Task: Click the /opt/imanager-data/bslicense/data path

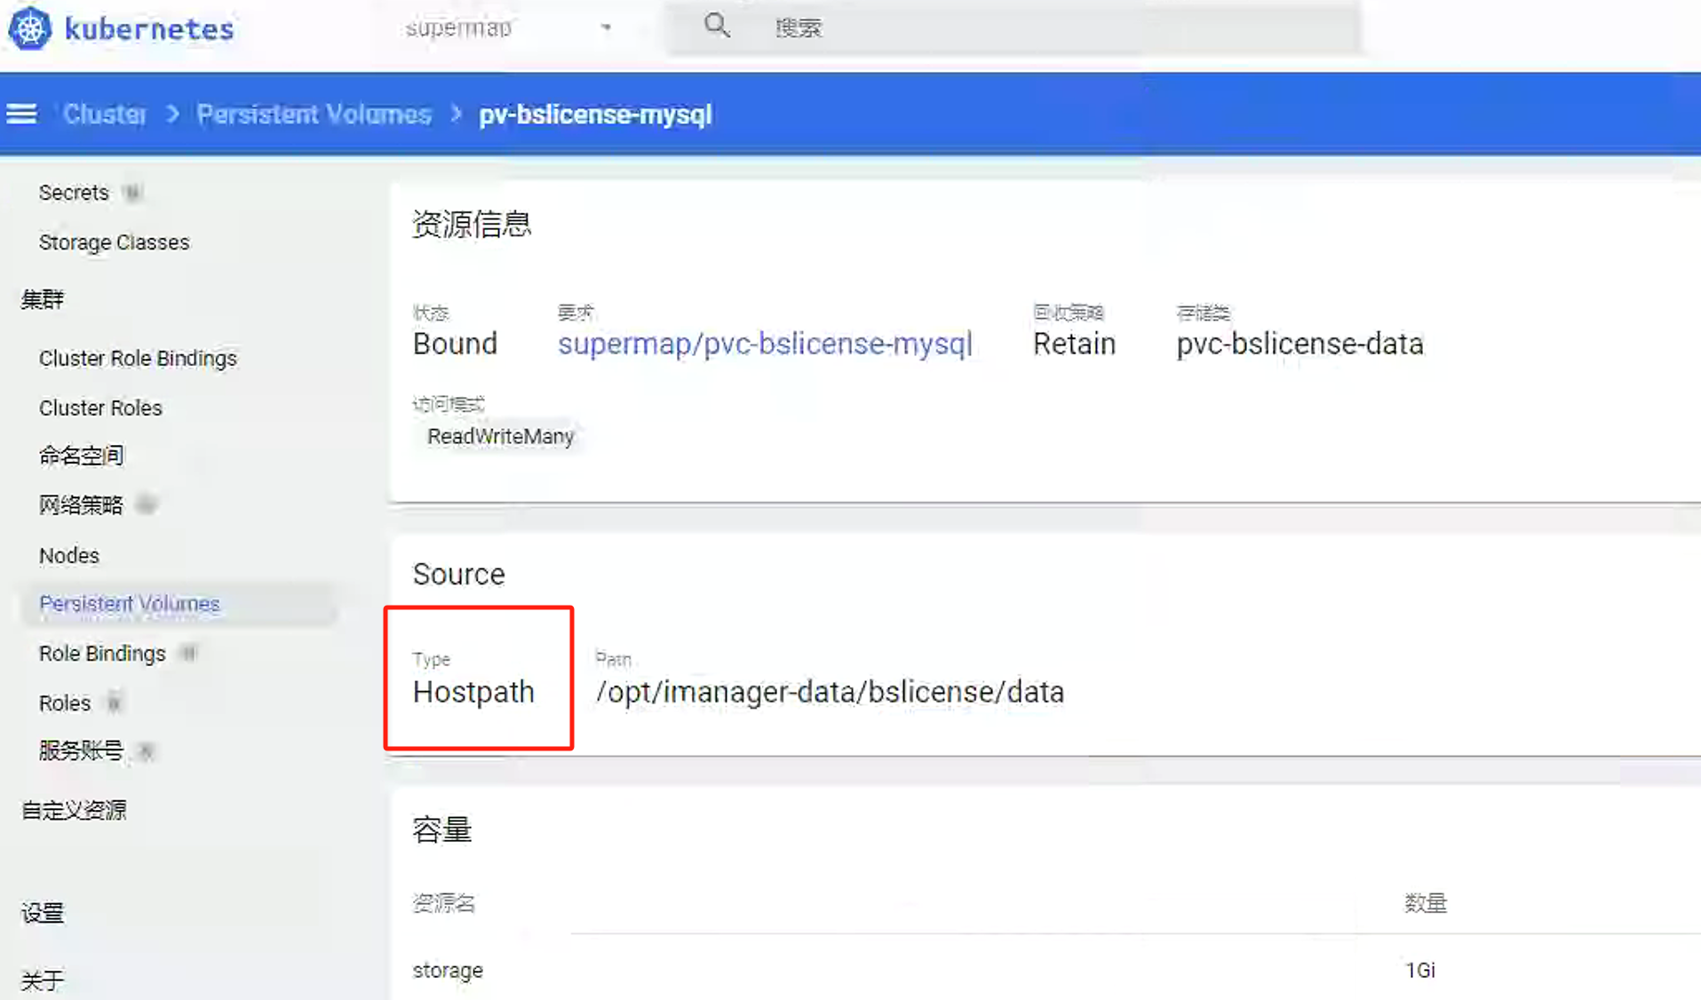Action: (x=830, y=692)
